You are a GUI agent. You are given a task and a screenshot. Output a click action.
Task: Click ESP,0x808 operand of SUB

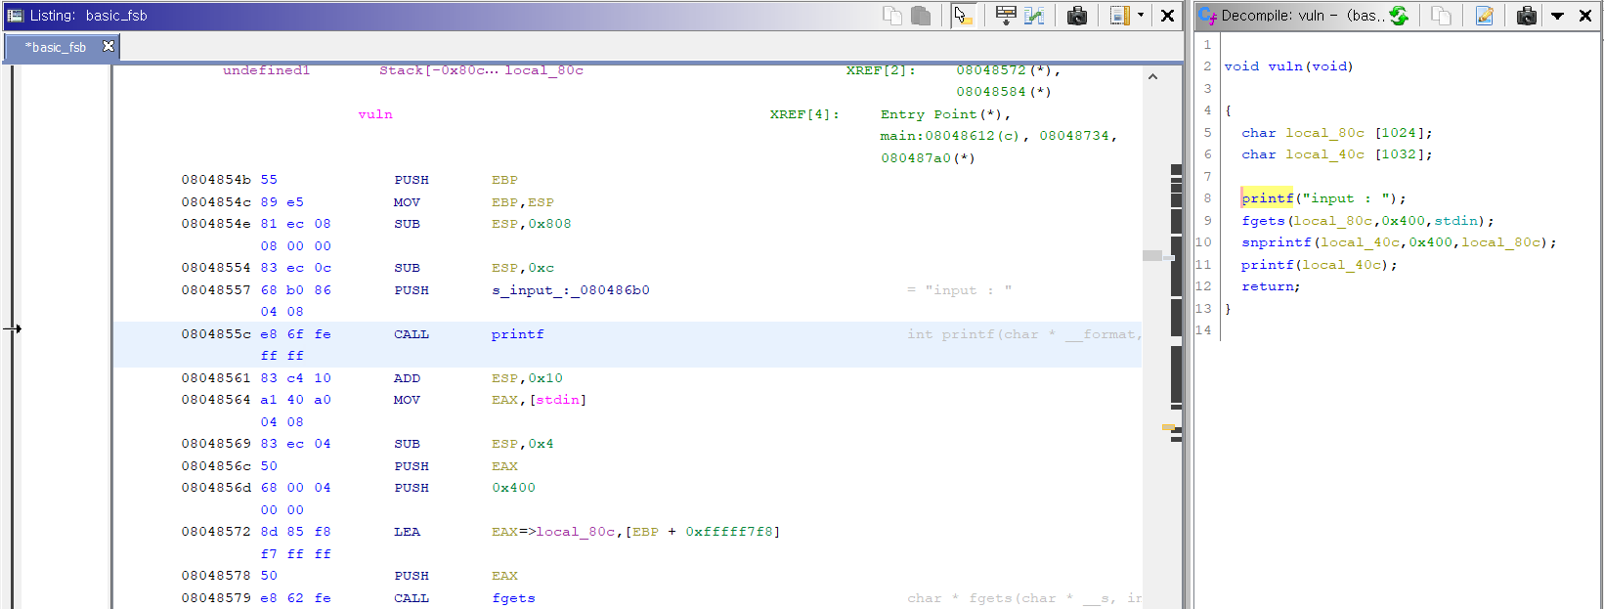tap(531, 224)
